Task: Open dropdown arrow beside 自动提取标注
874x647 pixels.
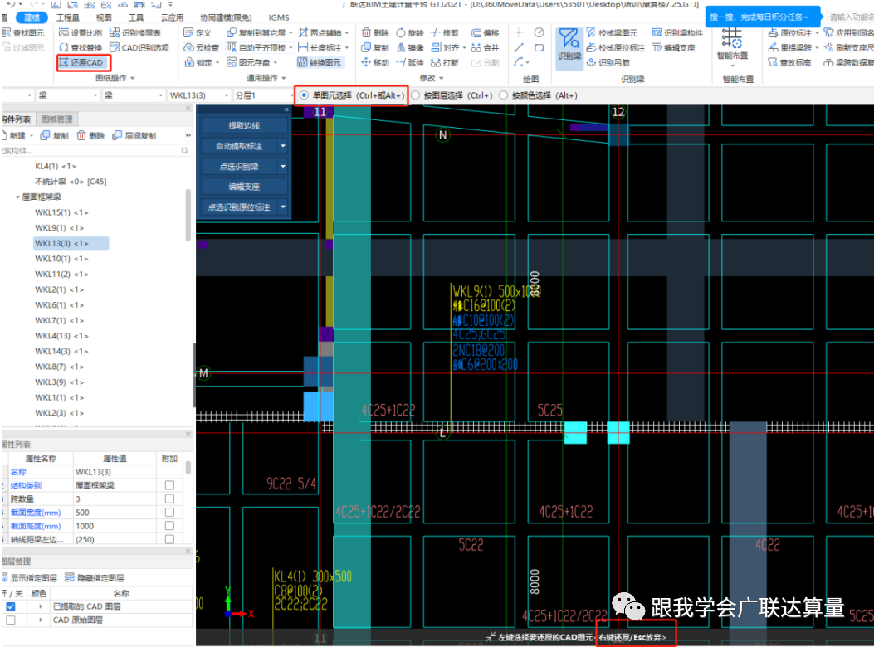Action: point(282,146)
